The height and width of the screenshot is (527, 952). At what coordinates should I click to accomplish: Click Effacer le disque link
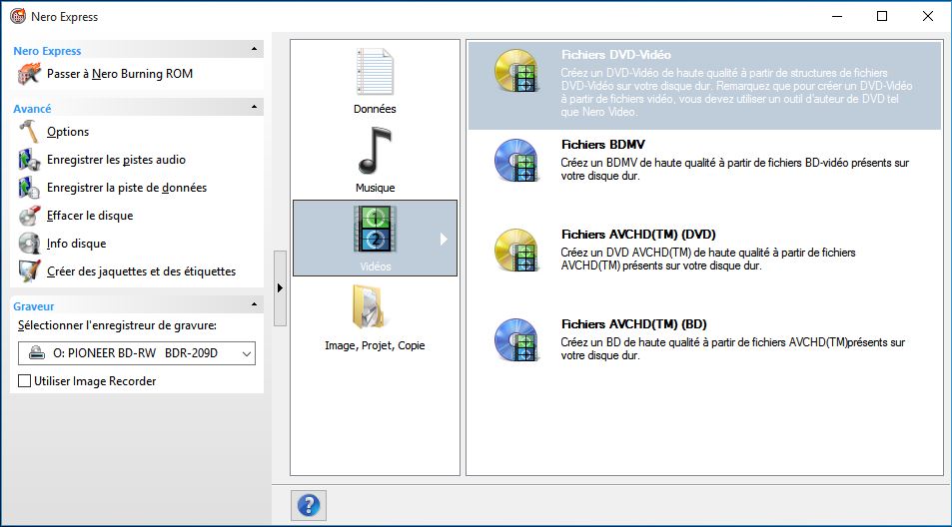tap(90, 216)
